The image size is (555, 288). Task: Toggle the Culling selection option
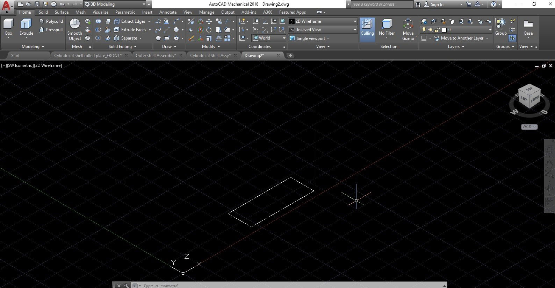(x=367, y=29)
